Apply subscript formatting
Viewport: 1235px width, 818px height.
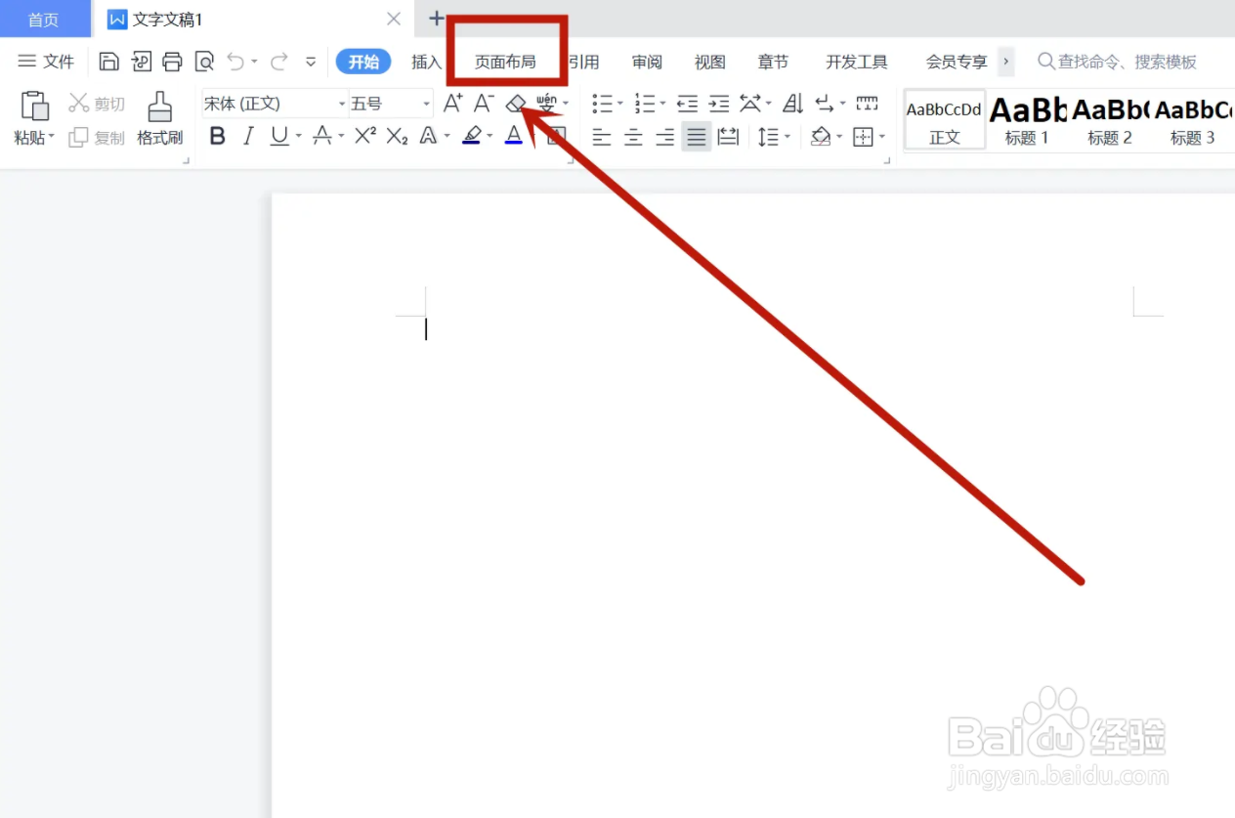click(x=395, y=137)
